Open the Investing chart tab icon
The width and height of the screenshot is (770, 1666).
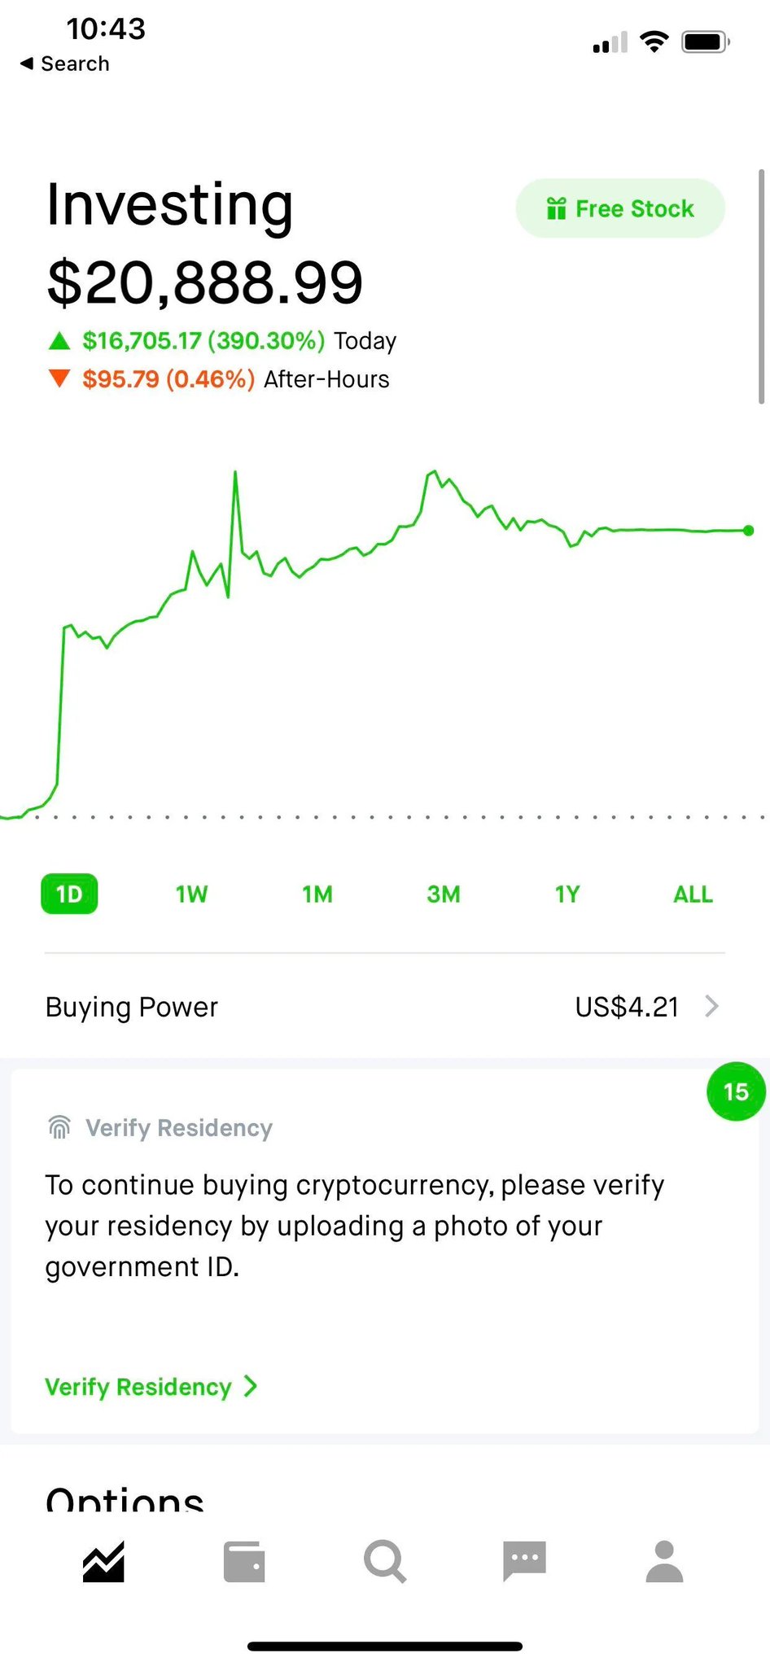(x=103, y=1562)
